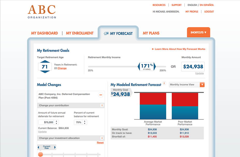
Task: Move Current Risk left with arrow
Action: point(38,147)
